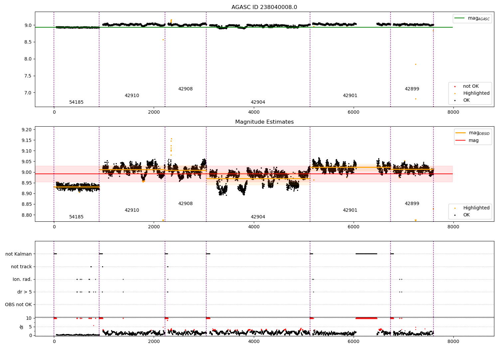Click OBSID label 42901 in Magnitude Estimates plot
The image size is (499, 349).
(350, 210)
